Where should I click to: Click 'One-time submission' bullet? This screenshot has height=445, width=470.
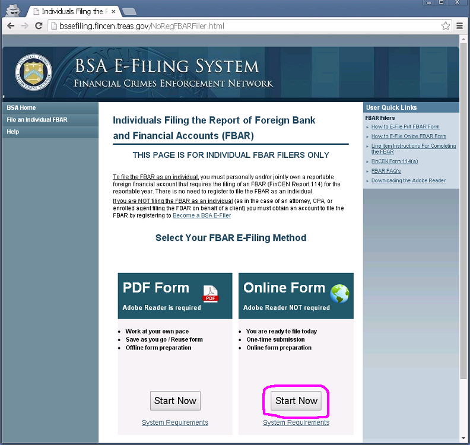(275, 339)
